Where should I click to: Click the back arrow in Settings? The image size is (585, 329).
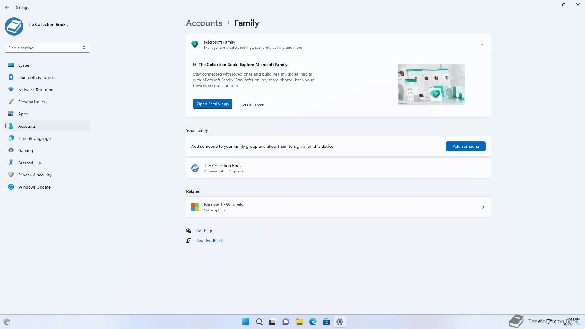click(x=7, y=7)
